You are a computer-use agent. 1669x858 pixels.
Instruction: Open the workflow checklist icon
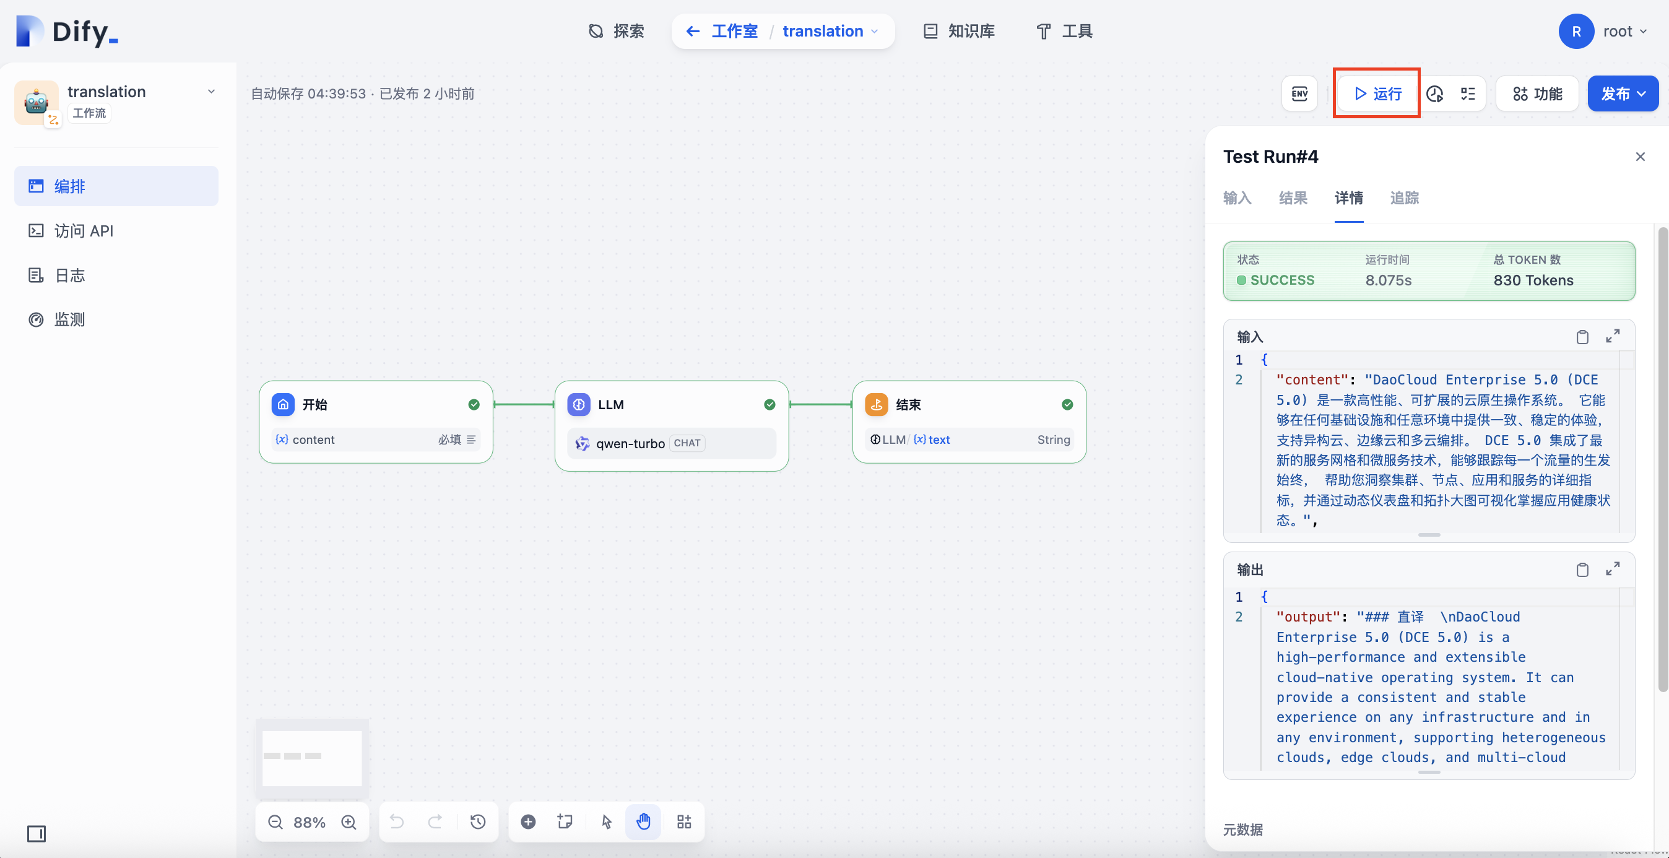point(1468,94)
